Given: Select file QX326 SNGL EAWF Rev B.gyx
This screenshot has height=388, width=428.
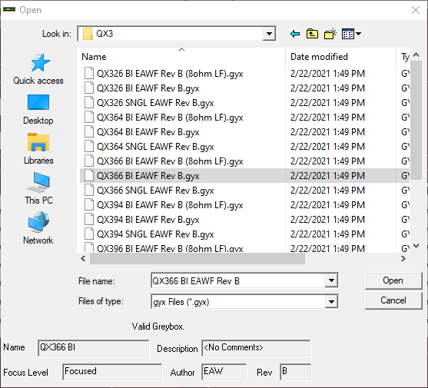Looking at the screenshot, I should pyautogui.click(x=155, y=103).
